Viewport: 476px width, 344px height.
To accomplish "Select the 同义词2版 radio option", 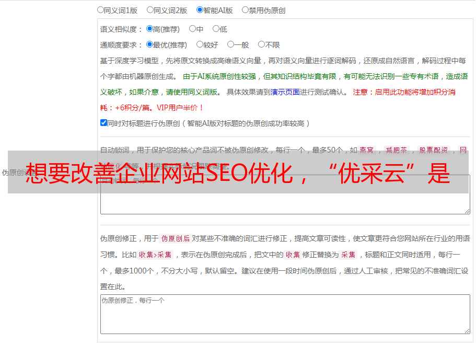I will point(150,10).
